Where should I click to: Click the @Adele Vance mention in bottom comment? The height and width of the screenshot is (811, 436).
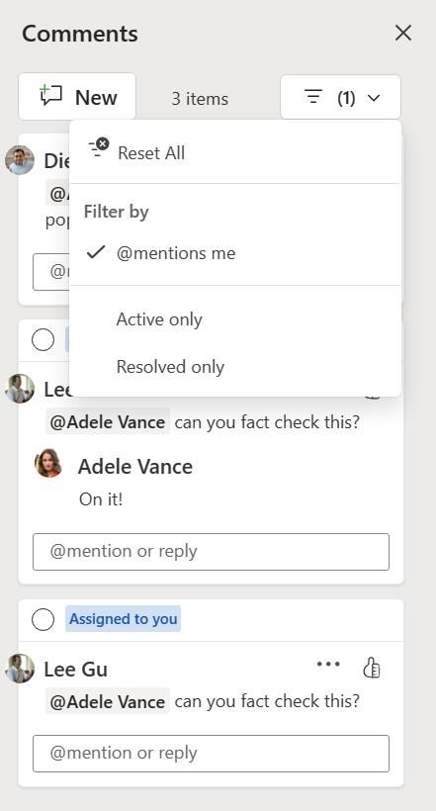click(x=108, y=701)
